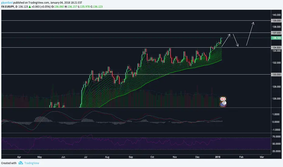
Task: Click the 2018 label on time axis
Action: pos(218,157)
